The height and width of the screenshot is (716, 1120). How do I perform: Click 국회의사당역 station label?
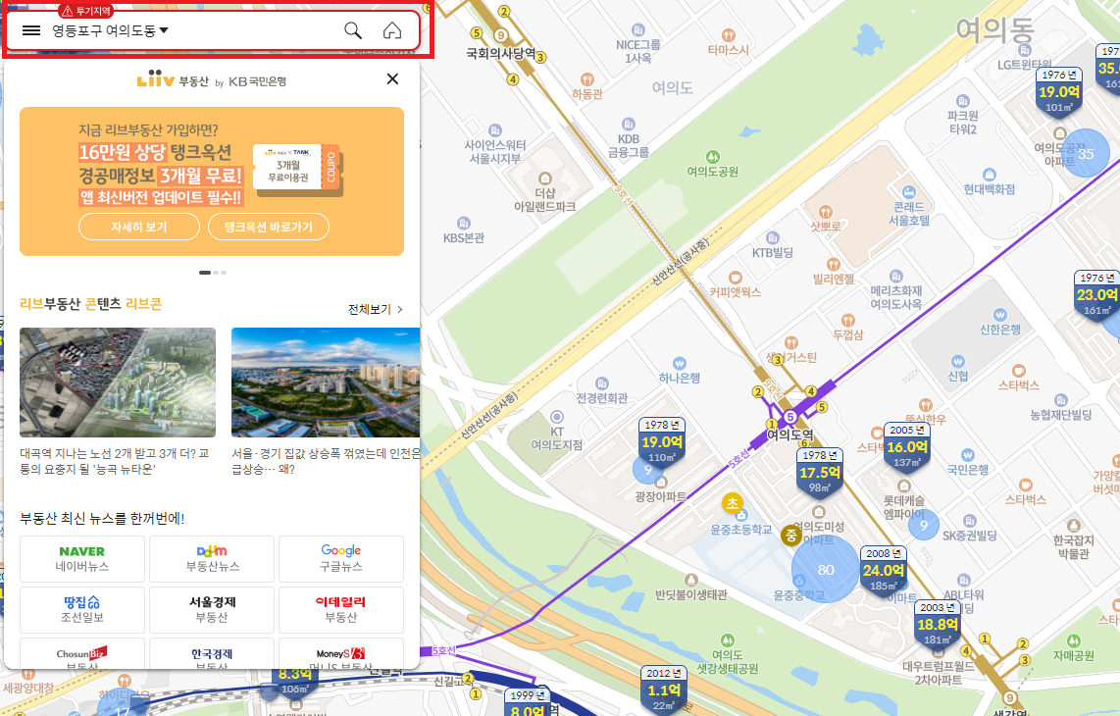pos(501,53)
